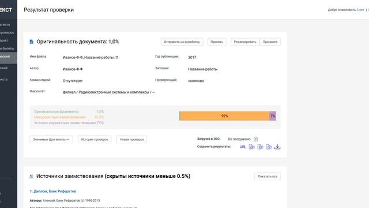Click publication year value 2017

(192, 57)
